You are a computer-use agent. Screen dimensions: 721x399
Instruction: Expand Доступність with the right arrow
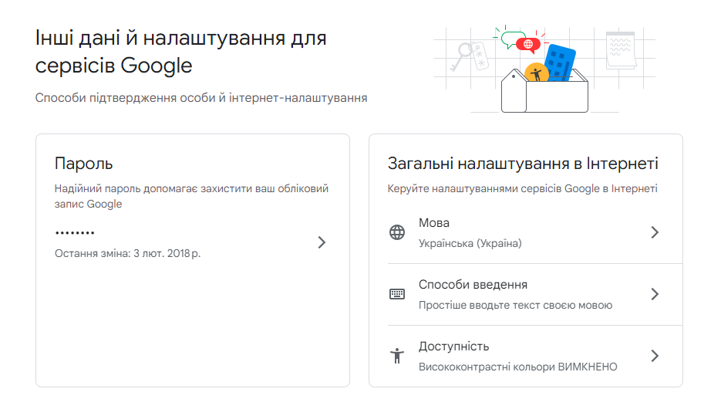(655, 356)
